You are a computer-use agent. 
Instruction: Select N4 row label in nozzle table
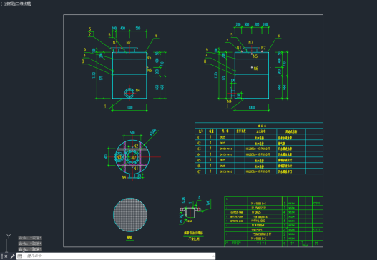click(199, 154)
